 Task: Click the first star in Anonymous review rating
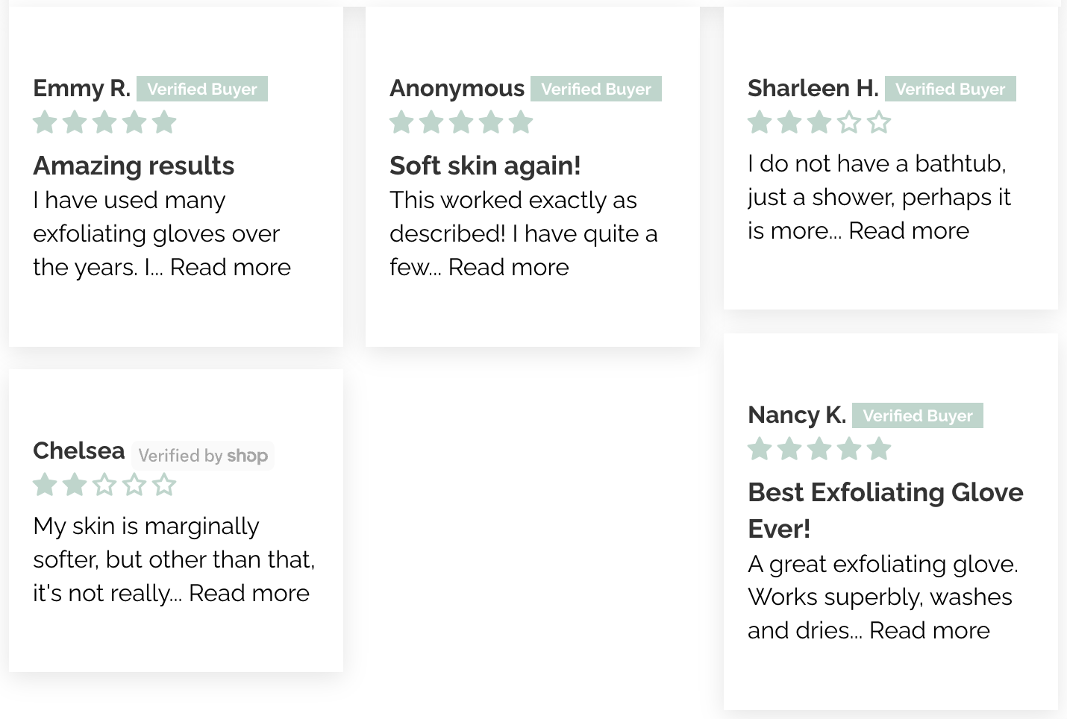[x=401, y=122]
